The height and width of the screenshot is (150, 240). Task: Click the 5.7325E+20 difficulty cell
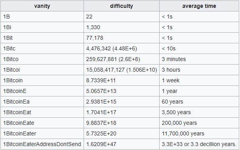click(x=122, y=133)
